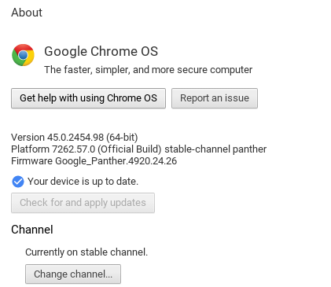
Task: Open the Change channel... dialog
Action: click(x=73, y=274)
